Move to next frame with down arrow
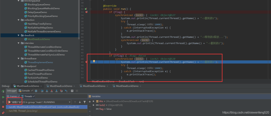This screenshot has width=271, height=116. (80, 102)
